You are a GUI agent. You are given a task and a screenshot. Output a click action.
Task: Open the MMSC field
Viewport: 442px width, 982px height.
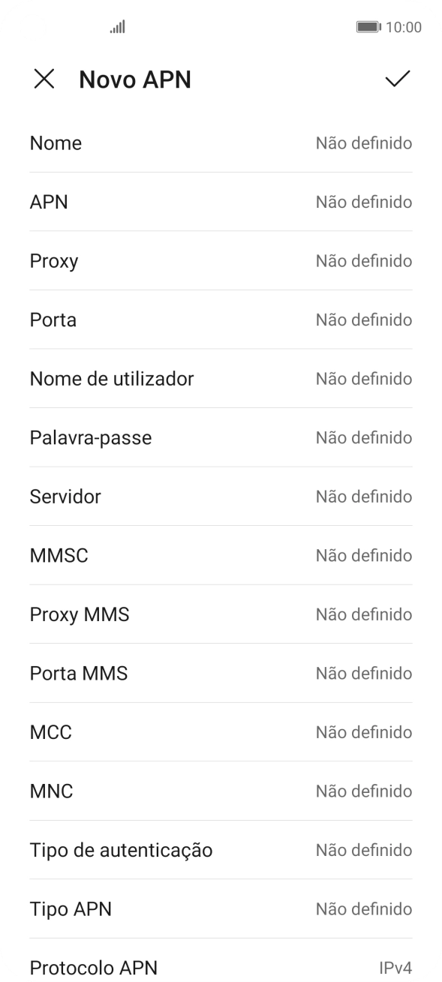point(221,555)
